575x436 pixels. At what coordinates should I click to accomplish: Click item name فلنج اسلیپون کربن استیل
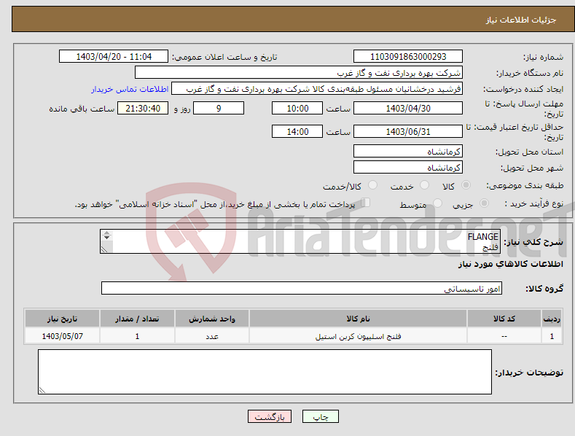[x=359, y=336]
